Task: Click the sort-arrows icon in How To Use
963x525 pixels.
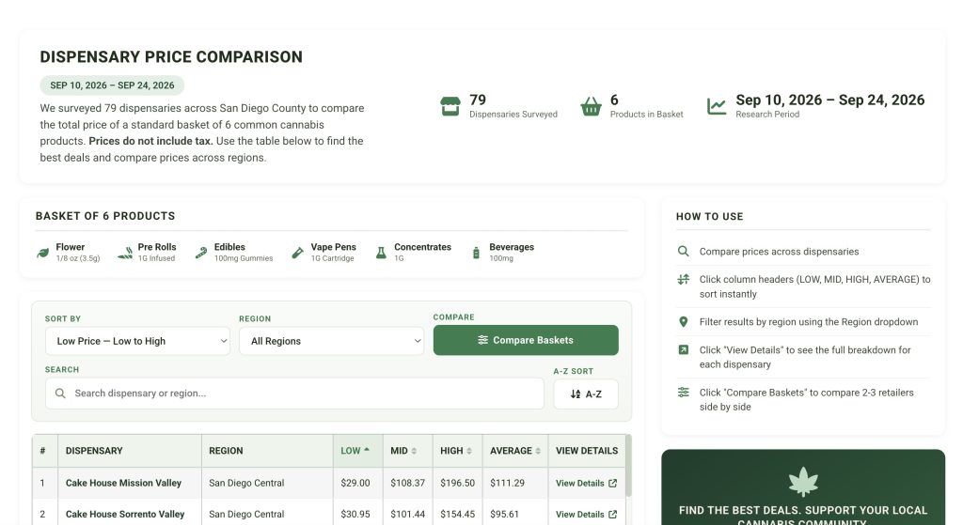Action: (683, 279)
